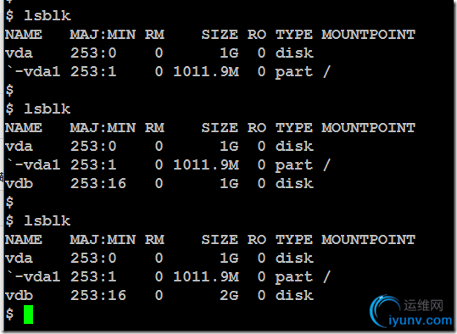Click the MAJ:MIN header in third output
457x334 pixels.
pyautogui.click(x=103, y=240)
